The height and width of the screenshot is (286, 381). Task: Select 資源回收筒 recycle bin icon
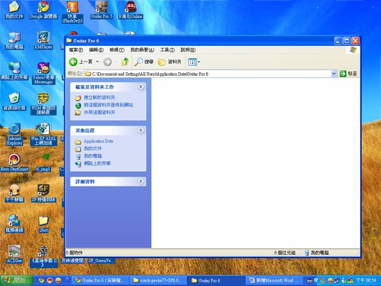coord(14,101)
